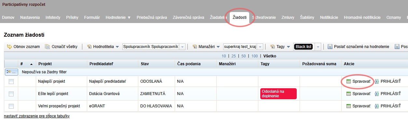The height and width of the screenshot is (121, 408).
Task: Click the Hodnotitelia tag icon
Action: pos(89,47)
